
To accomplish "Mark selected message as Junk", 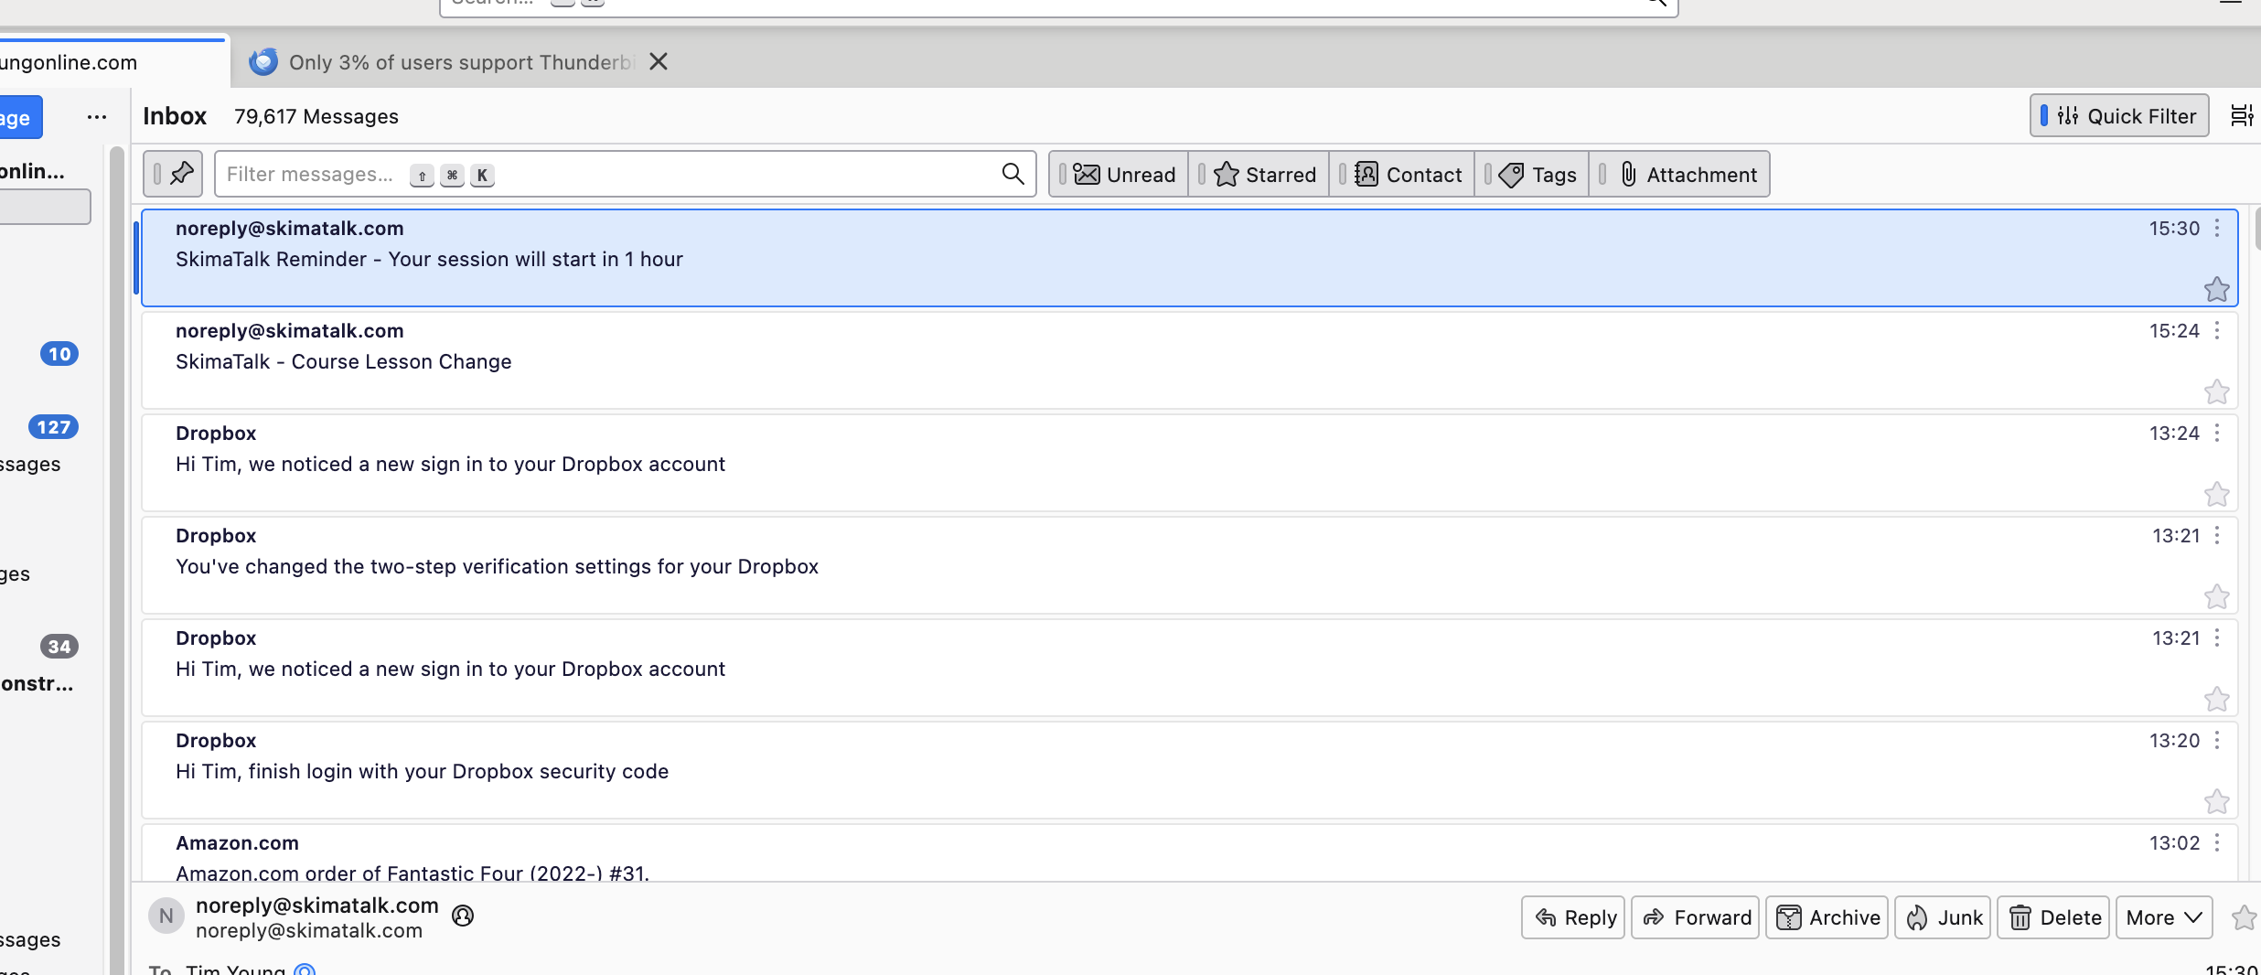I will pyautogui.click(x=1943, y=917).
